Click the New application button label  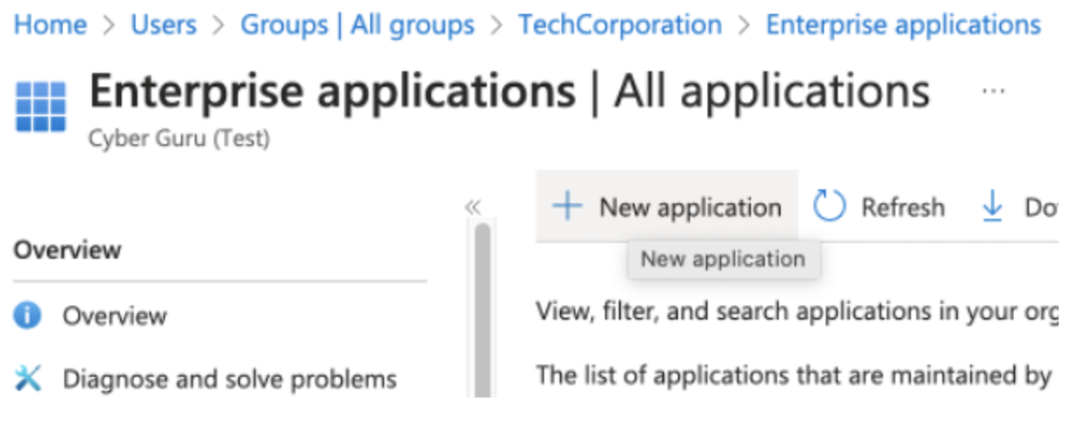690,208
